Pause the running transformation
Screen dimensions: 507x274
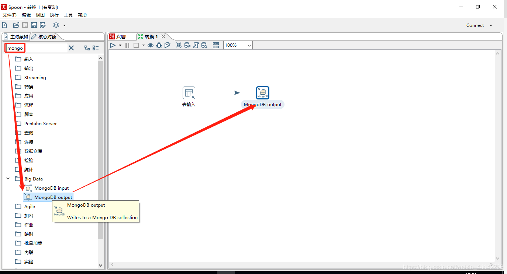click(x=127, y=45)
